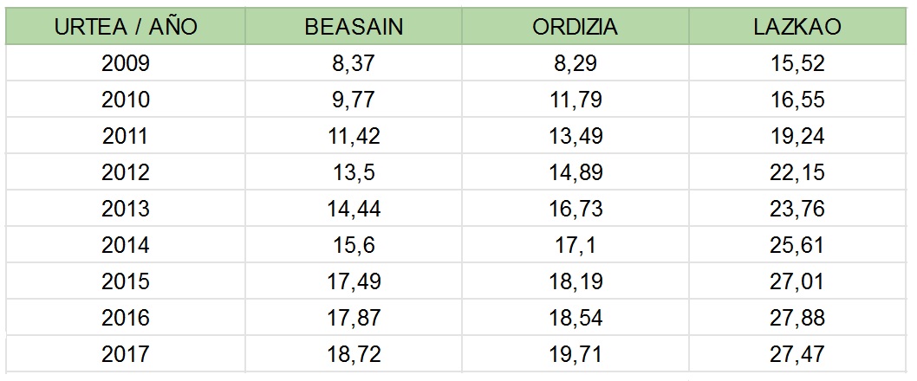The width and height of the screenshot is (917, 381).
Task: Click the LAZKAO column header
Action: 797,26
